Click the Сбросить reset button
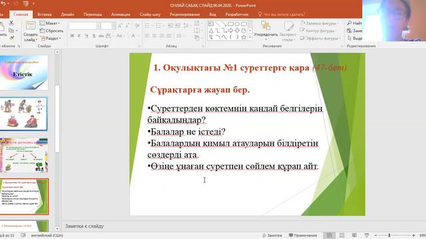The height and width of the screenshot is (239, 426). click(52, 31)
